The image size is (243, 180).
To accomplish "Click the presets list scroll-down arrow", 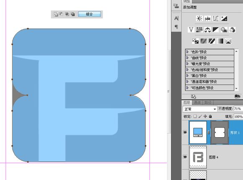I will (236, 89).
